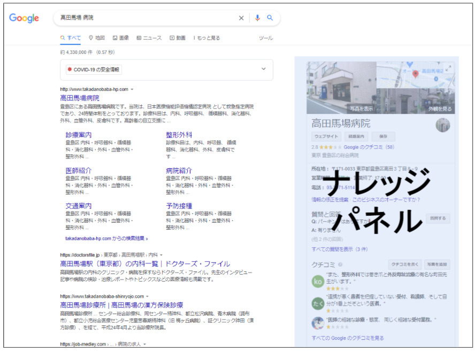Open ツール search tools
Screen dimensions: 475x351
coord(266,38)
